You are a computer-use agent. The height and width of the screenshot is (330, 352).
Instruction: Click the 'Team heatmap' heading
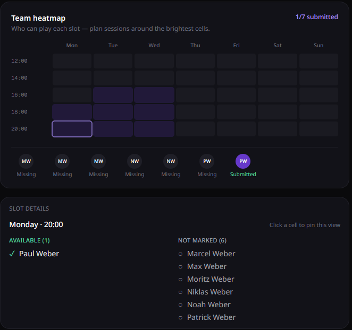click(38, 18)
